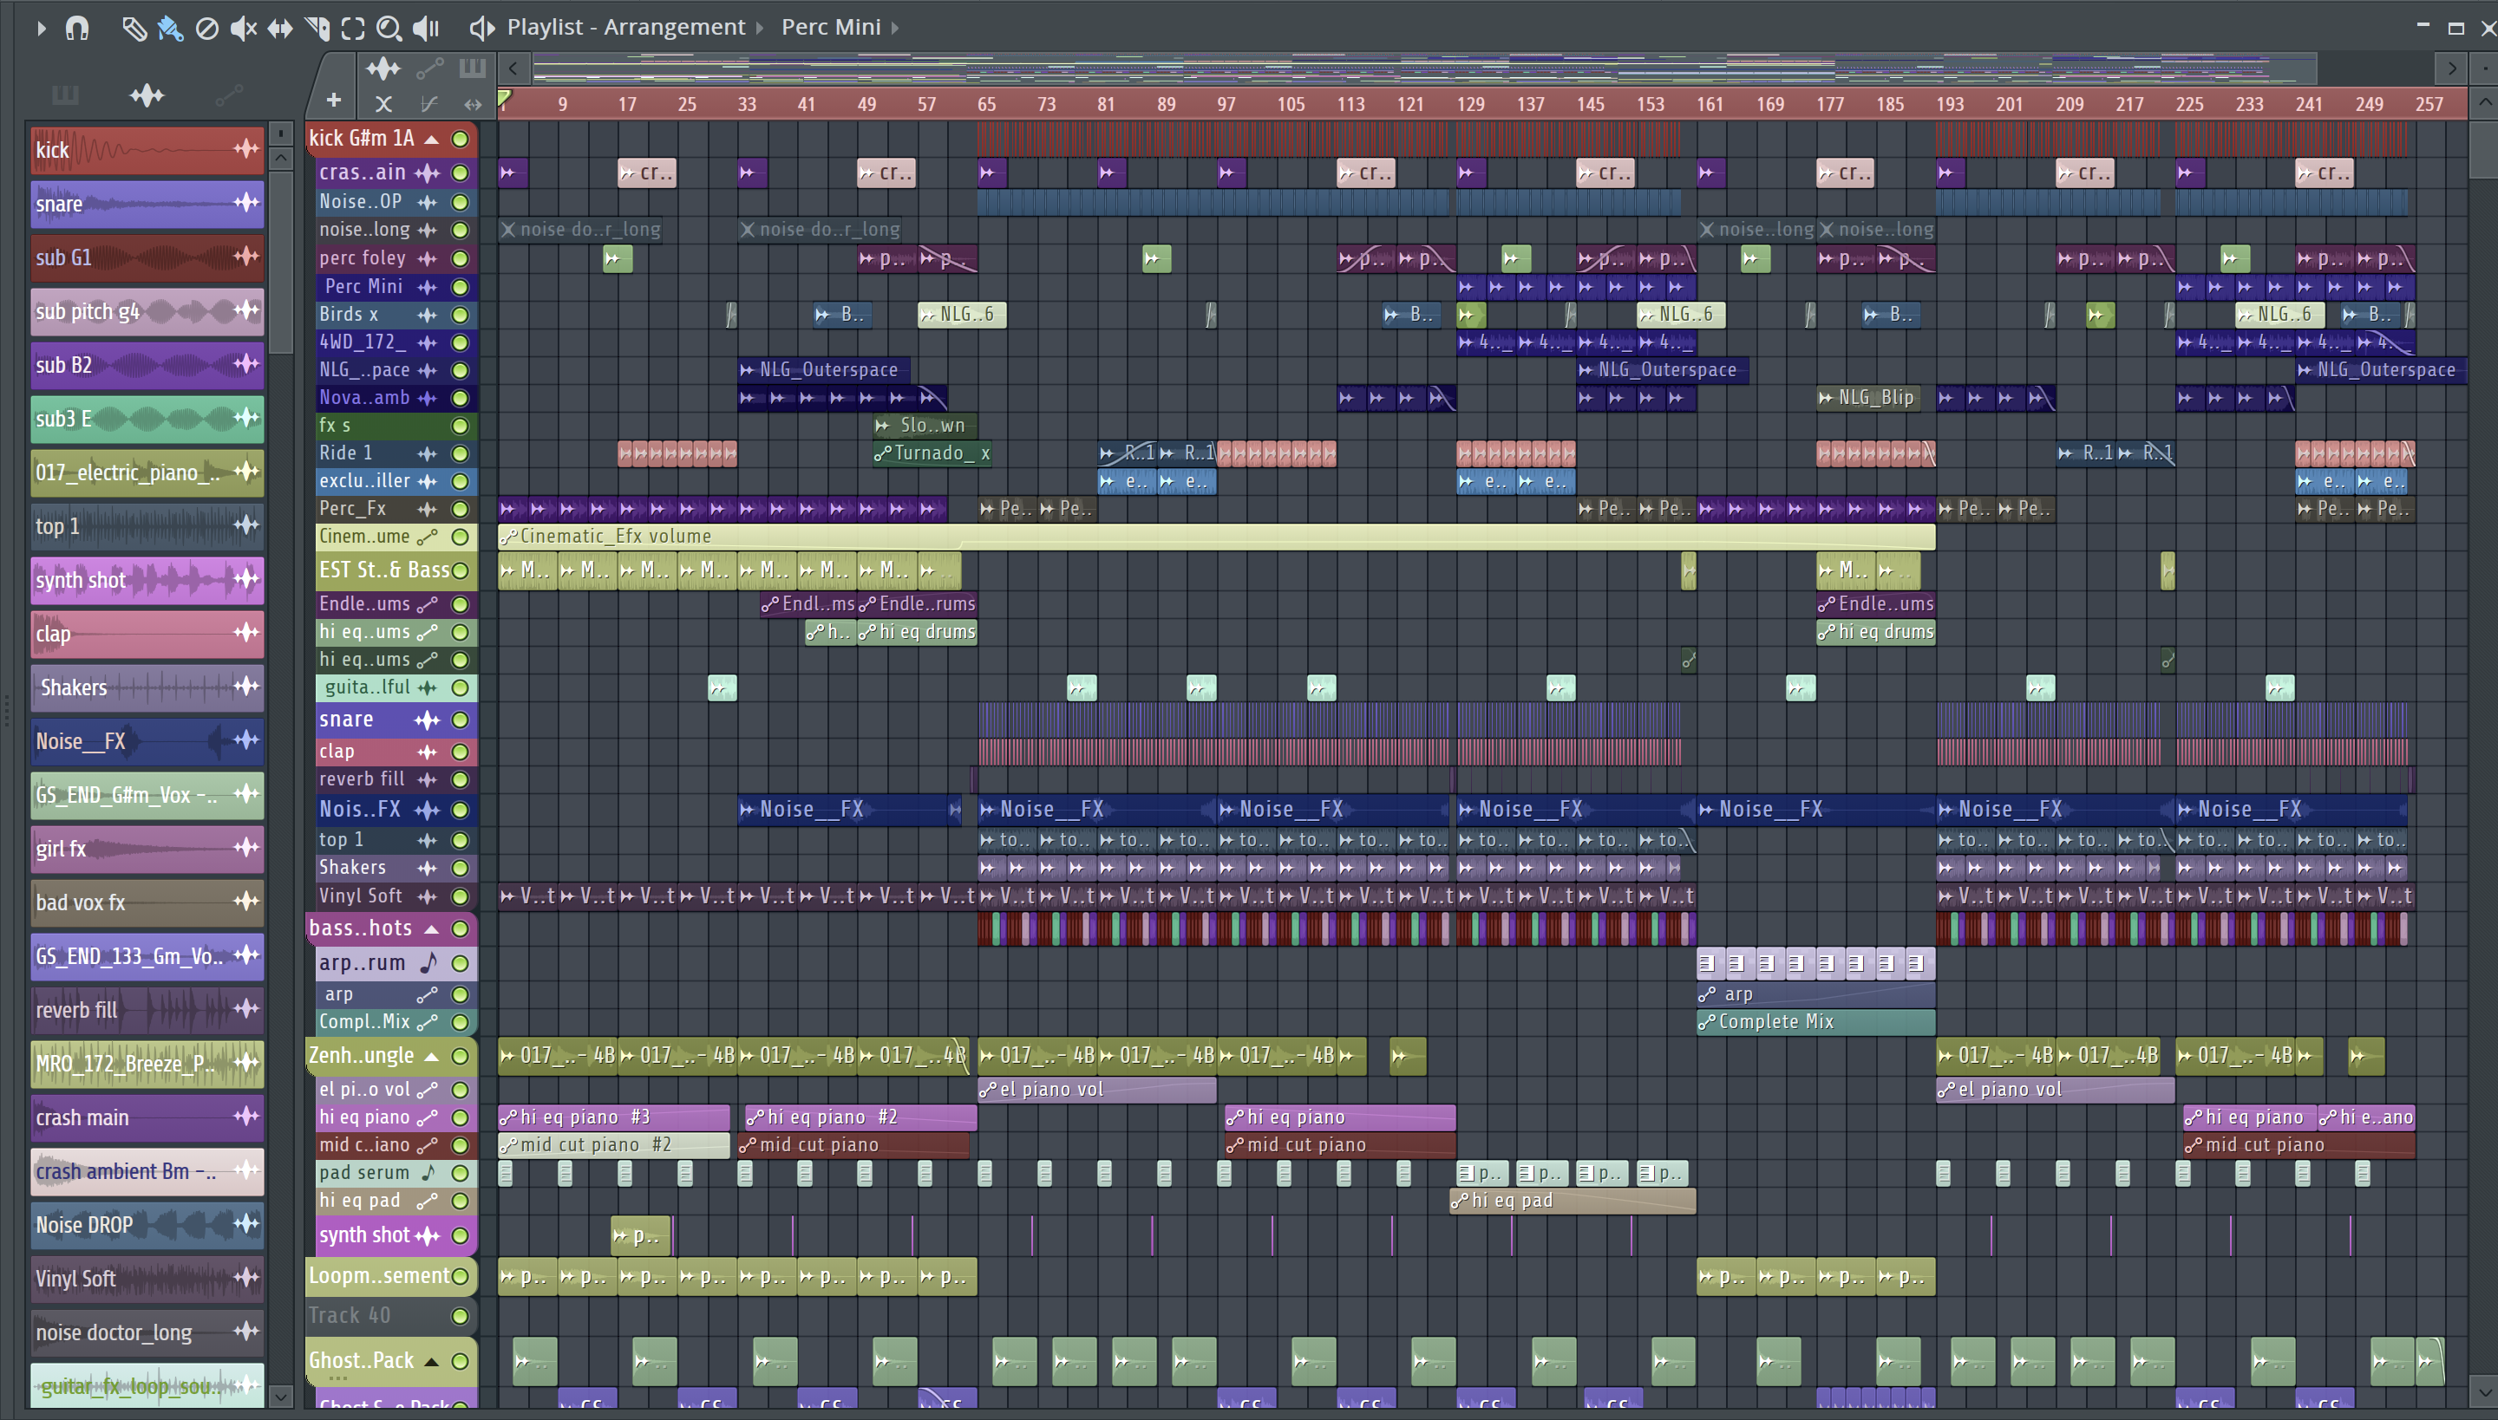Click the cras..ain audio track icon
This screenshot has height=1420, width=2498.
[x=427, y=173]
